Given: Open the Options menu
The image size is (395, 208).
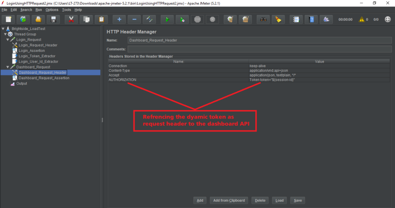Looking at the screenshot, I should click(x=52, y=10).
